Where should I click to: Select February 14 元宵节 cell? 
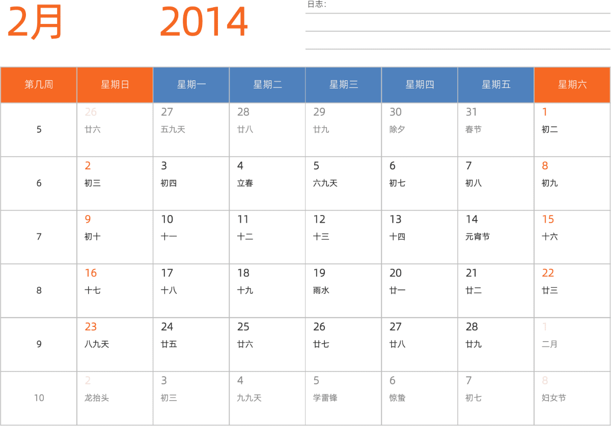coord(496,237)
